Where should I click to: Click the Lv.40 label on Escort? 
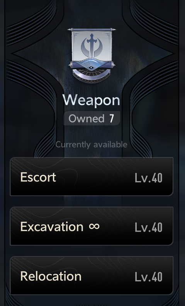coord(148,178)
